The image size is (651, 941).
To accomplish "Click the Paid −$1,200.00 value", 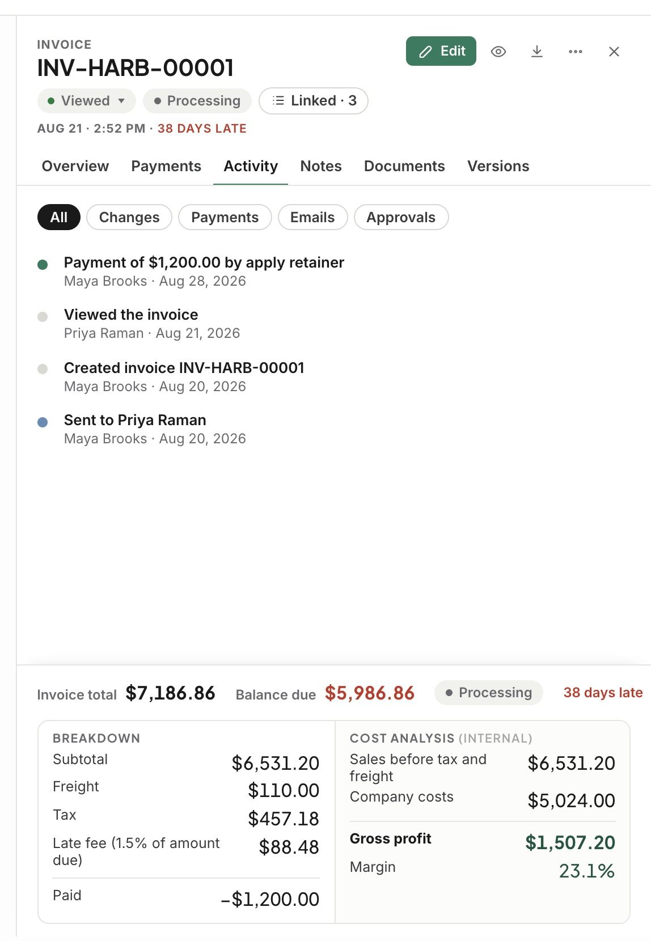I will point(270,899).
